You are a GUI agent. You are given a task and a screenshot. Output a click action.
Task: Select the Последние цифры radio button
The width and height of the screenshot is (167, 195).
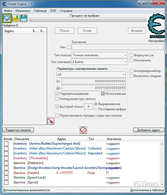coord(96,109)
